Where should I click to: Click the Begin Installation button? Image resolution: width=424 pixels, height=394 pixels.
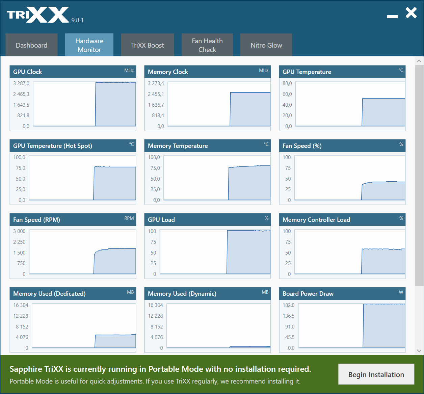click(376, 374)
